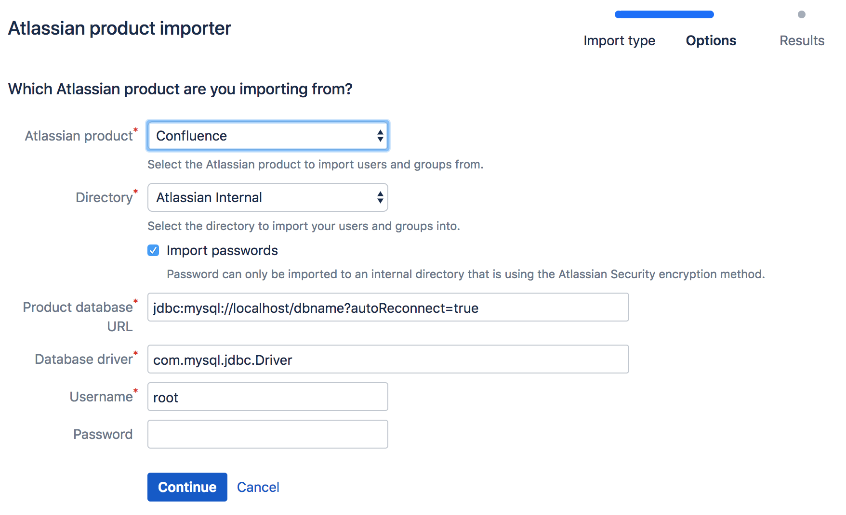Click the Directory field label
846x515 pixels.
(x=104, y=197)
